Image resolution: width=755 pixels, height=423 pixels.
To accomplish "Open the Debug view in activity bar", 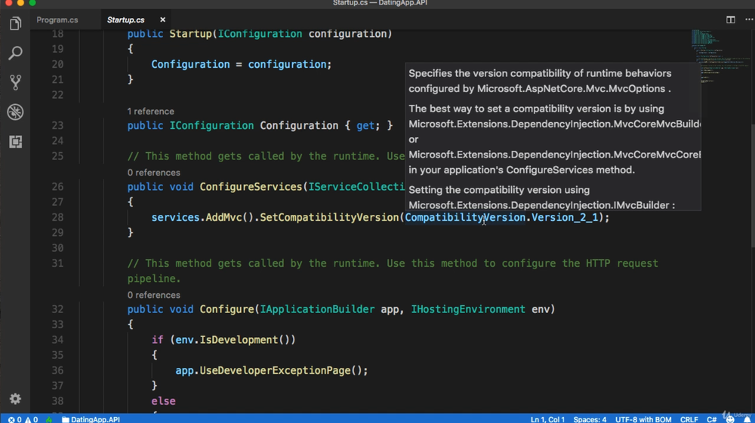I will coord(15,112).
